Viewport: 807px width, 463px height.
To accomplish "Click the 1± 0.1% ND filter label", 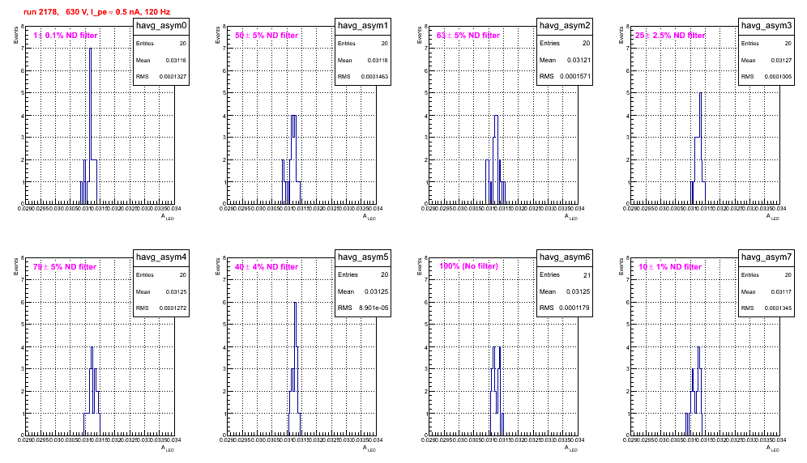I will click(x=66, y=36).
